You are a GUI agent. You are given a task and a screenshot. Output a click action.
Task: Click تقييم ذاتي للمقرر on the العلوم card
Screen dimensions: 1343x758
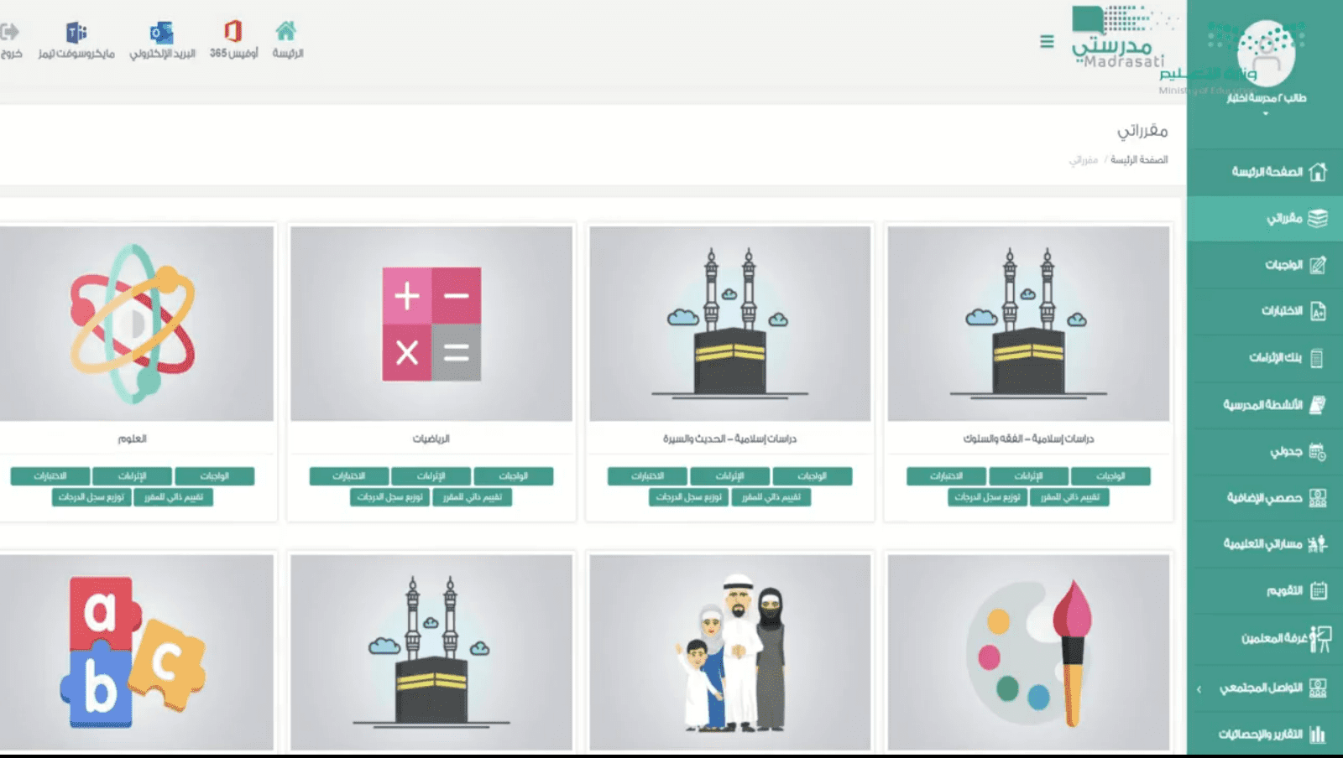click(x=174, y=497)
